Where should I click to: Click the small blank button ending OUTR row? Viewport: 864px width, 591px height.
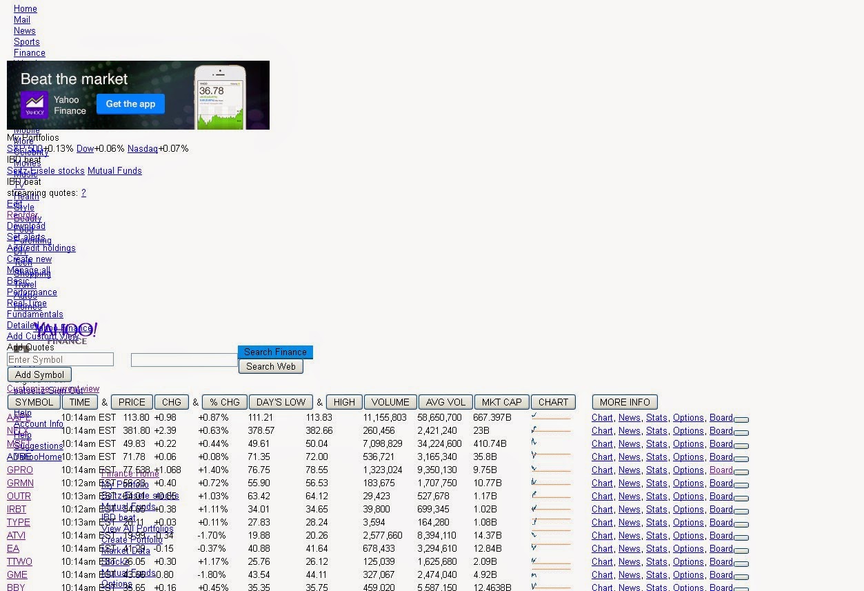point(741,498)
